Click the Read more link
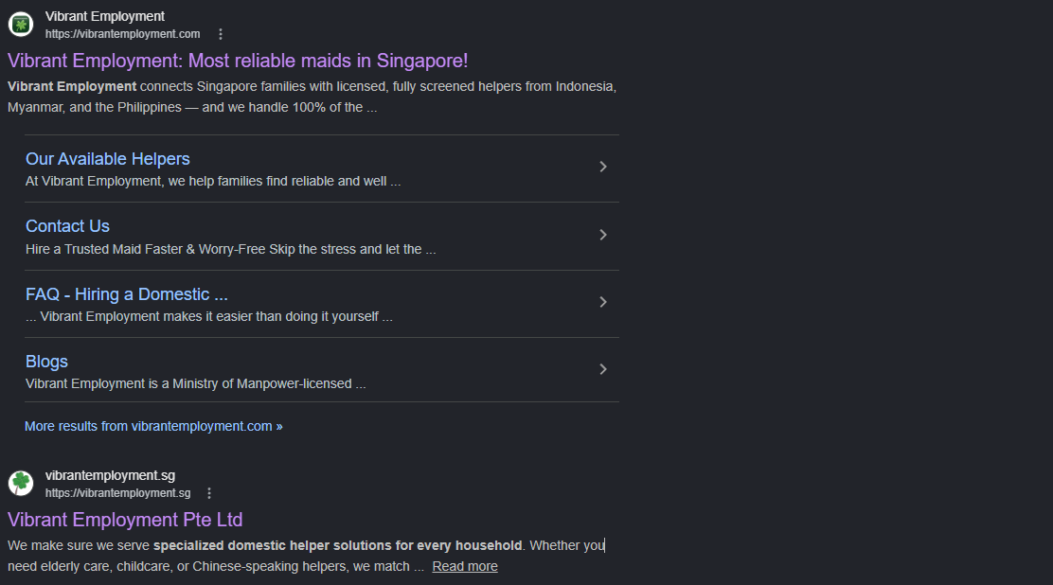This screenshot has width=1053, height=585. [x=465, y=566]
